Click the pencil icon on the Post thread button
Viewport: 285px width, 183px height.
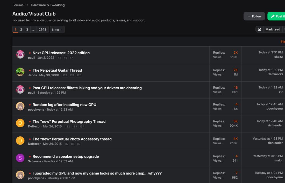tap(273, 16)
